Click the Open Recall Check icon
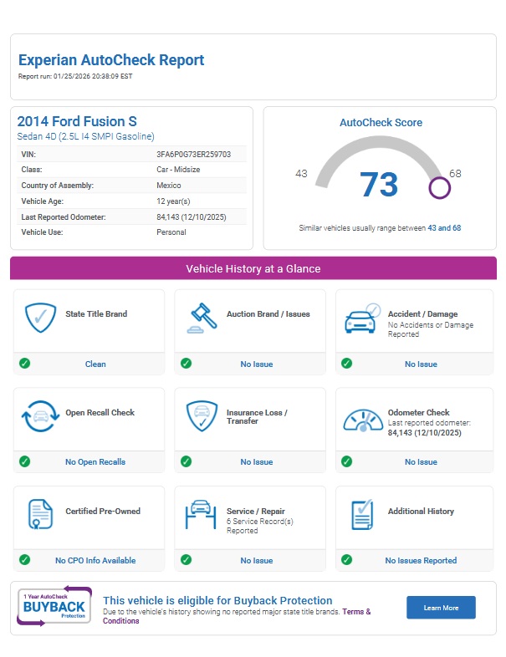 click(x=38, y=417)
